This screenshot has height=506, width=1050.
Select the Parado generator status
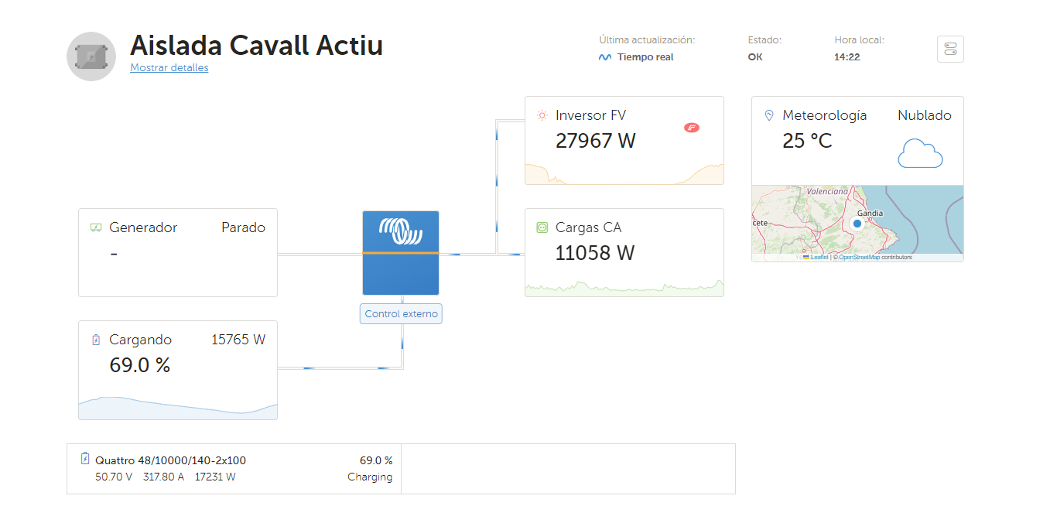coord(243,227)
